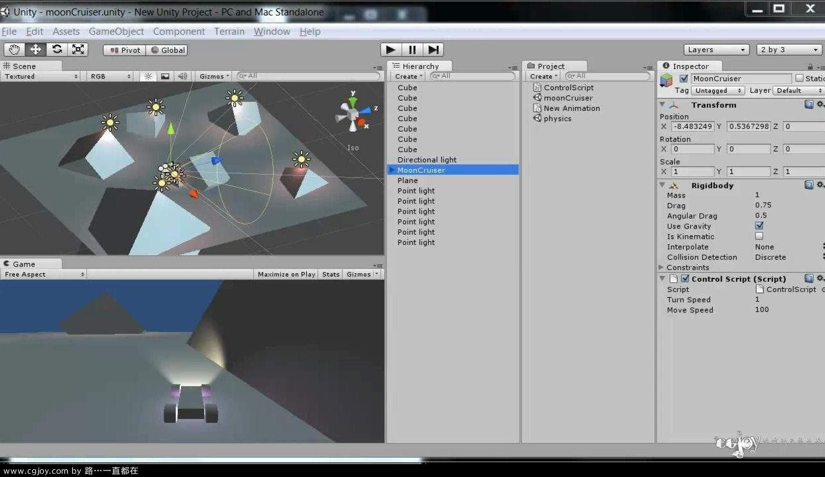
Task: Toggle Global handle rotation button
Action: [167, 50]
